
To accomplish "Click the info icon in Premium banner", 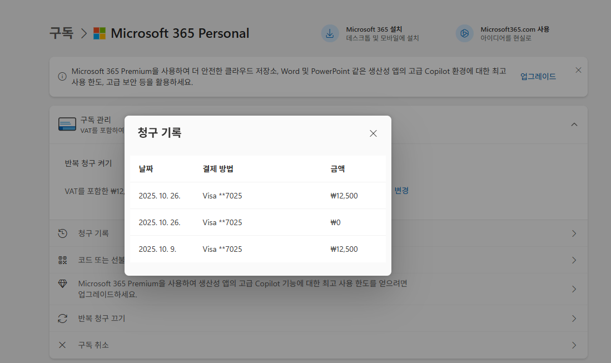I will [62, 76].
